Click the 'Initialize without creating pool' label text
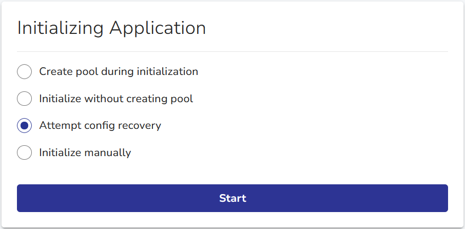The height and width of the screenshot is (229, 465). 116,99
